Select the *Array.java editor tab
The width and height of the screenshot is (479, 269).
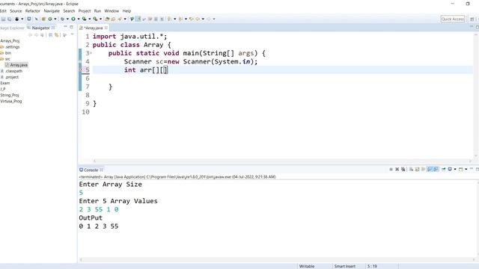pos(93,28)
